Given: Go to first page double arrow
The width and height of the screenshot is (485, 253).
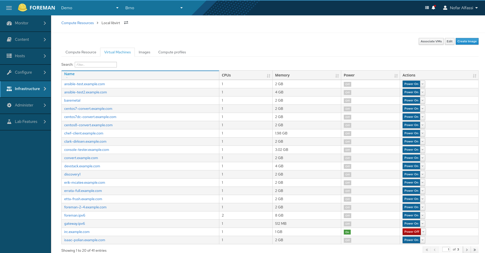Looking at the screenshot, I should tap(427, 250).
